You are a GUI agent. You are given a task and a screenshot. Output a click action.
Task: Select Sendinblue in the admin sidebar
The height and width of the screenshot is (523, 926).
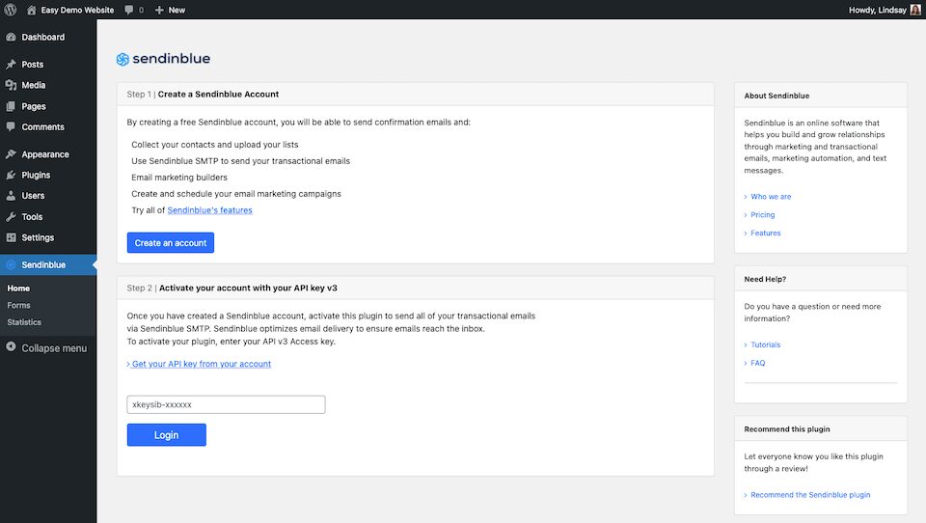[x=48, y=264]
